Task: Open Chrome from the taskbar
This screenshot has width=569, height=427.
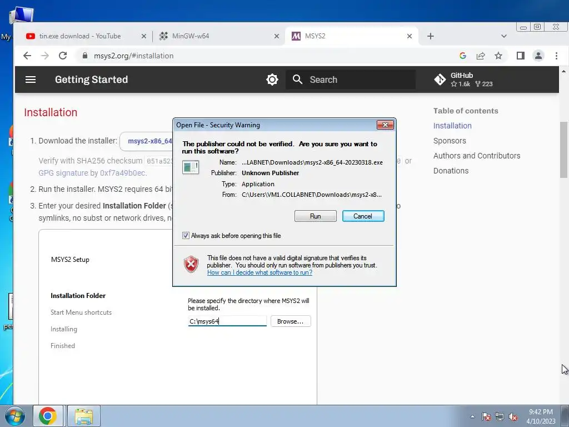Action: click(48, 416)
